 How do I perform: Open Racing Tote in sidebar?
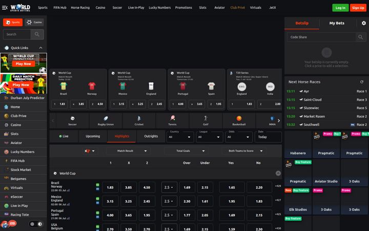[x=23, y=215]
